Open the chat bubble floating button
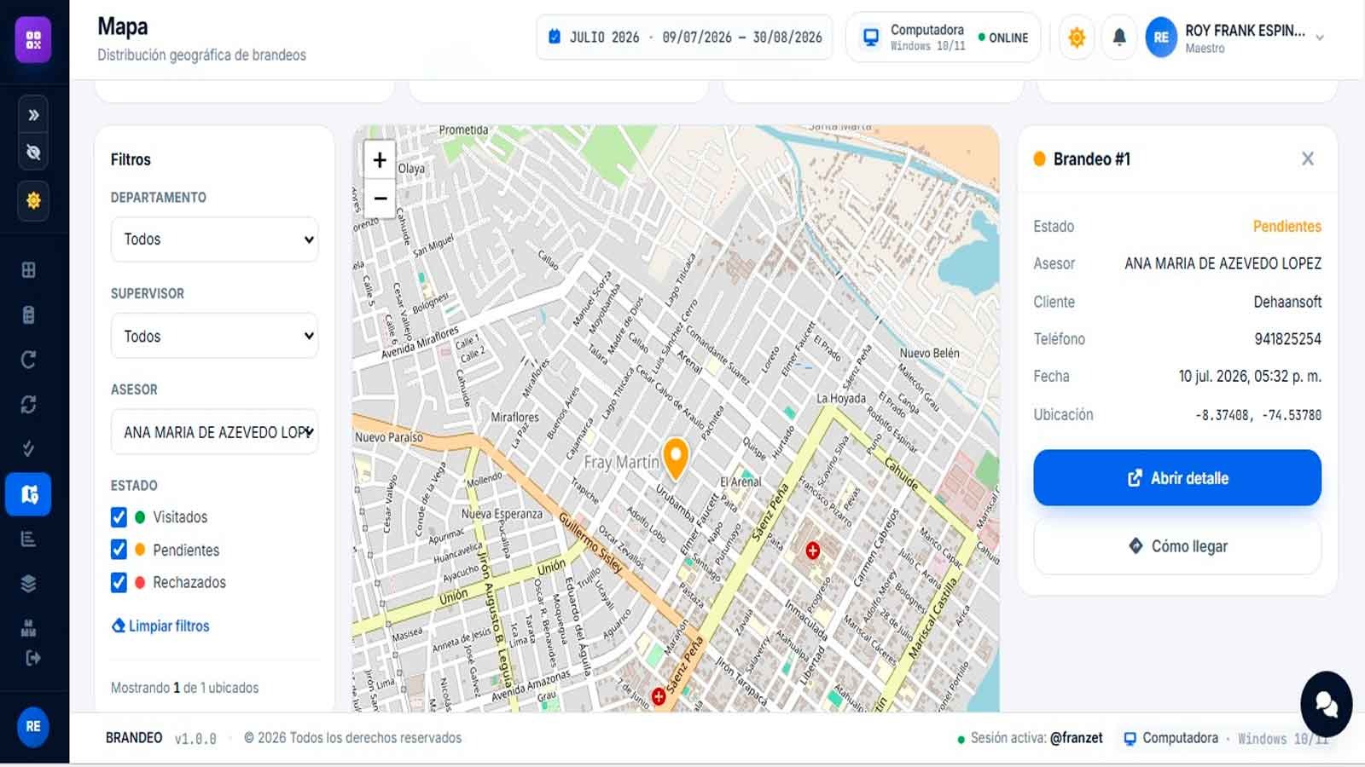This screenshot has height=767, width=1365. pyautogui.click(x=1326, y=704)
